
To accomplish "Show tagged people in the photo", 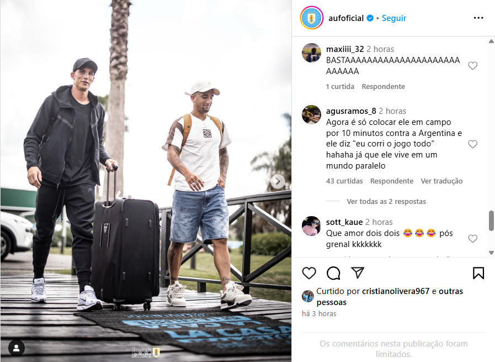I will point(17,348).
